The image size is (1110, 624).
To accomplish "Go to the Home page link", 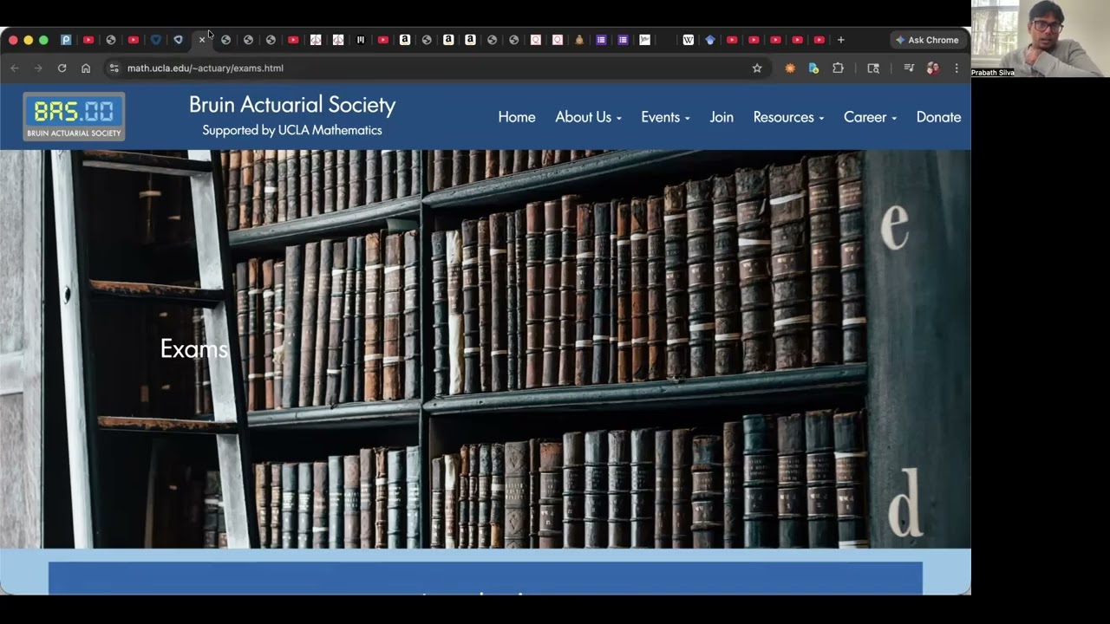I will coord(517,117).
